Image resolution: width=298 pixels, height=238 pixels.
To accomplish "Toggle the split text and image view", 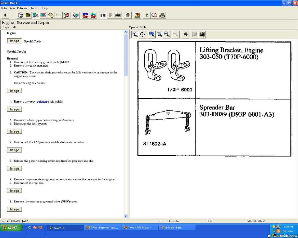I will 103,15.
